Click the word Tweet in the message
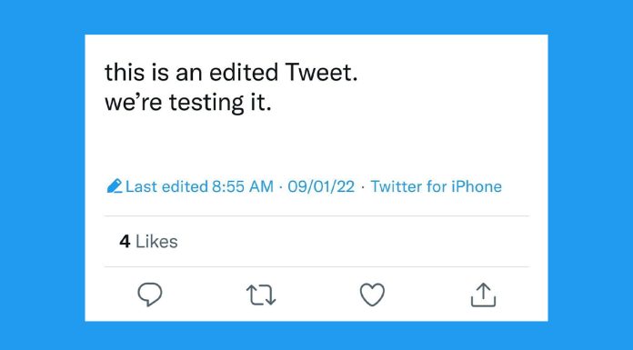The width and height of the screenshot is (633, 350). [318, 73]
